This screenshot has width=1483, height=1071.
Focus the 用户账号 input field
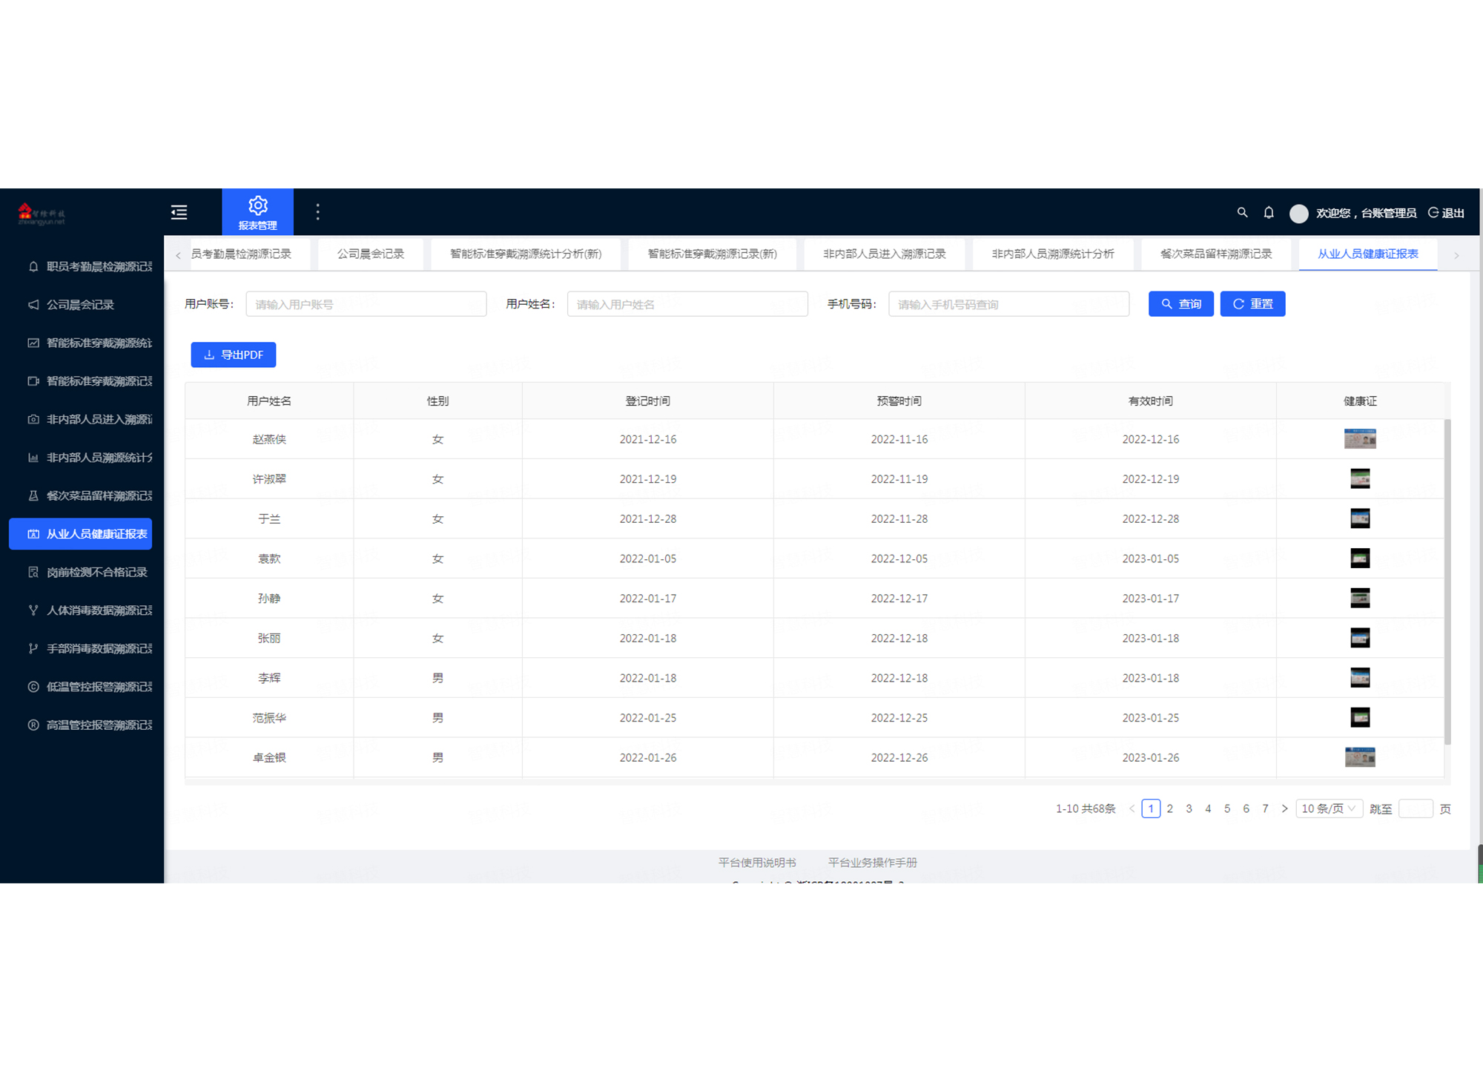pyautogui.click(x=366, y=304)
